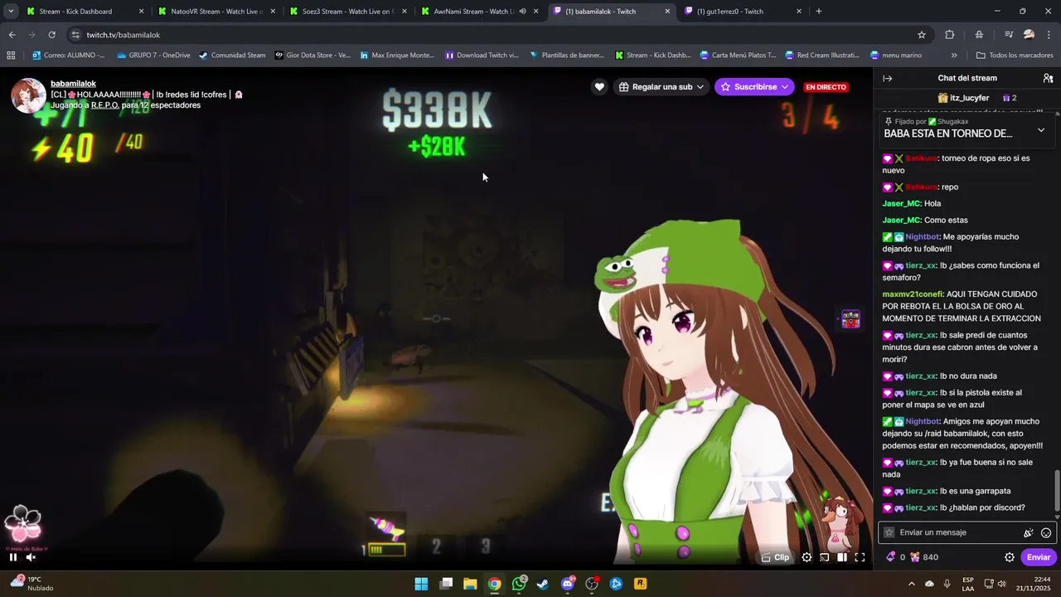This screenshot has width=1061, height=597.
Task: Open chat settings gear
Action: point(1010,557)
